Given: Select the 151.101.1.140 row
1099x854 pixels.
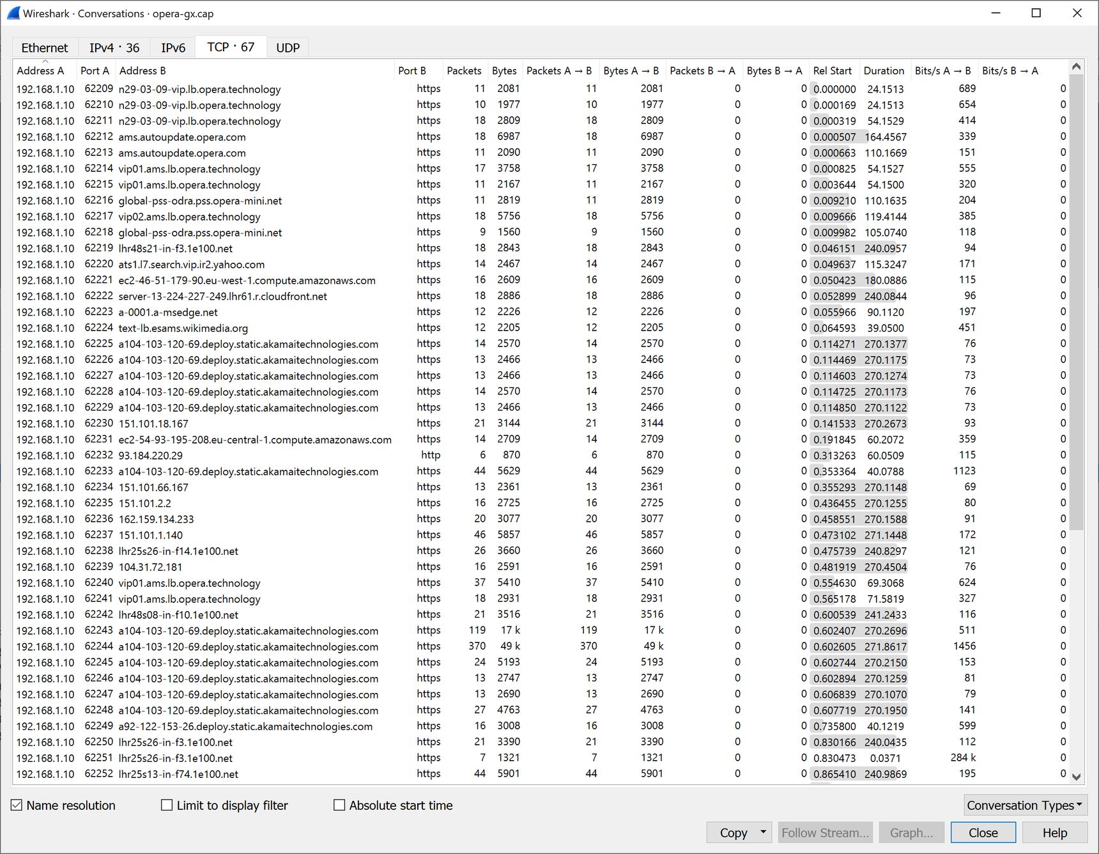Looking at the screenshot, I should point(541,535).
